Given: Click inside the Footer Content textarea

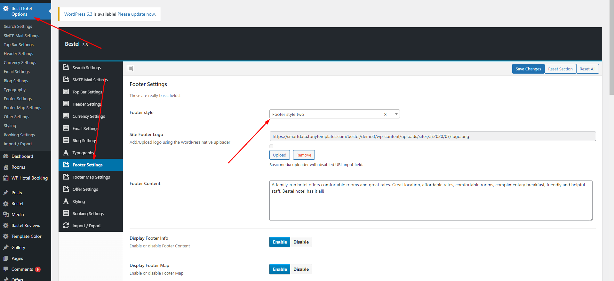Looking at the screenshot, I should [431, 201].
